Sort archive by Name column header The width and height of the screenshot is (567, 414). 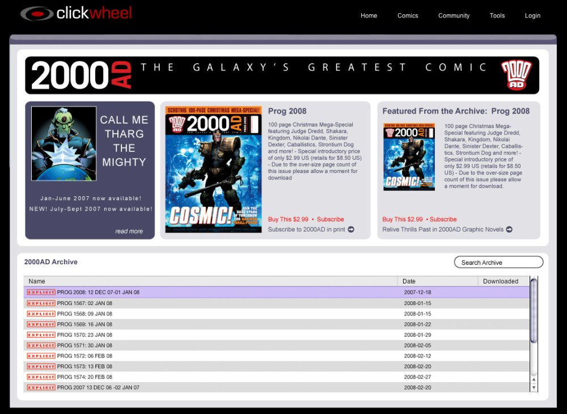[210, 281]
